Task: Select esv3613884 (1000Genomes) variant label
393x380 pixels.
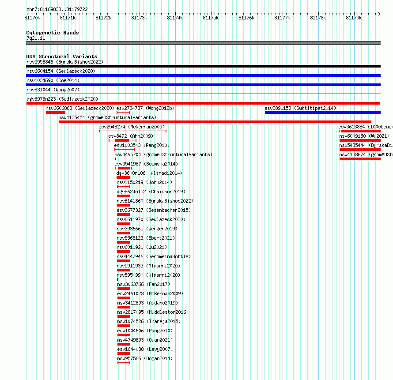Action: click(366, 127)
